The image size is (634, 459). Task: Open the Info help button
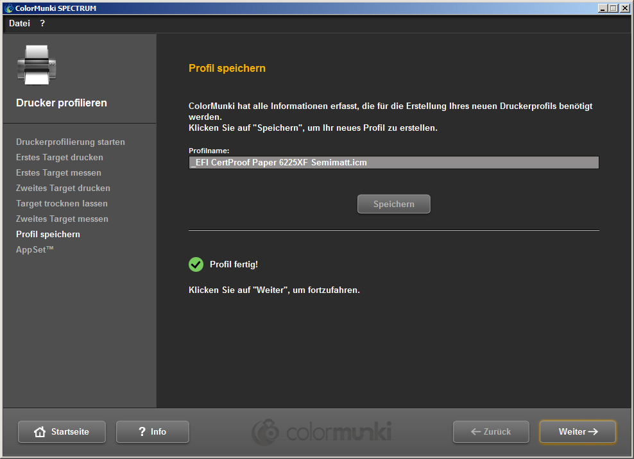tap(153, 431)
